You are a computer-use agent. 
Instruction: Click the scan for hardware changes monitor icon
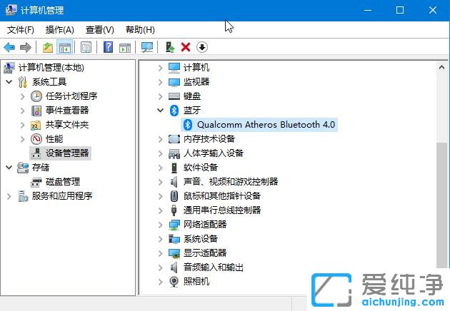click(147, 47)
